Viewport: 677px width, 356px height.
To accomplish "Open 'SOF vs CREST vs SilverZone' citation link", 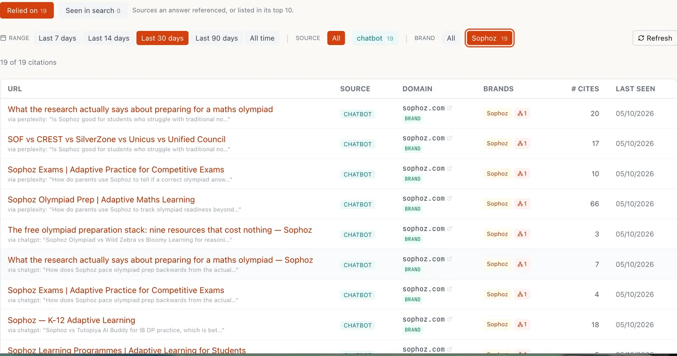I will click(x=117, y=139).
